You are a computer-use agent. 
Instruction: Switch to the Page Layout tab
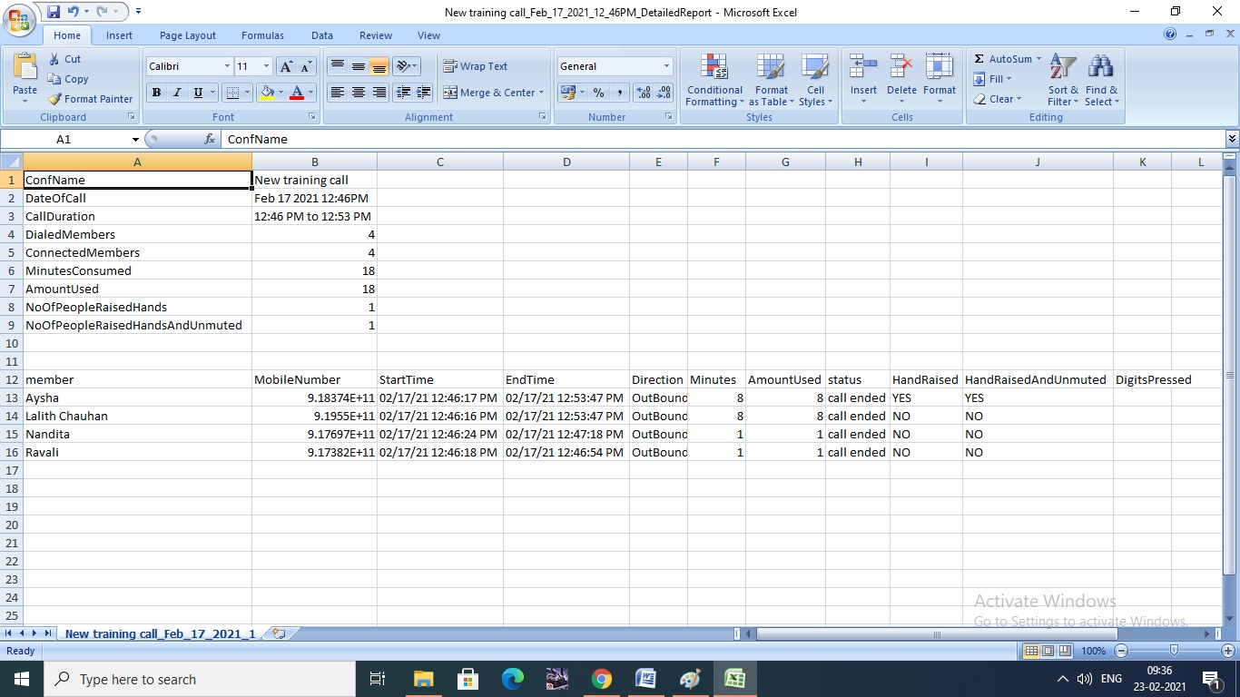(x=188, y=35)
